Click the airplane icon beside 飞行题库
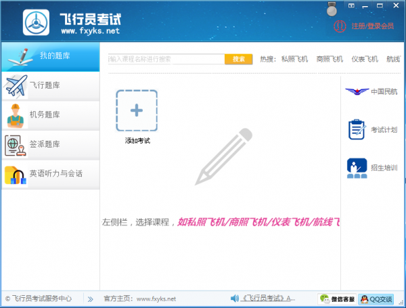Screen dimensions: 406x308 point(16,86)
